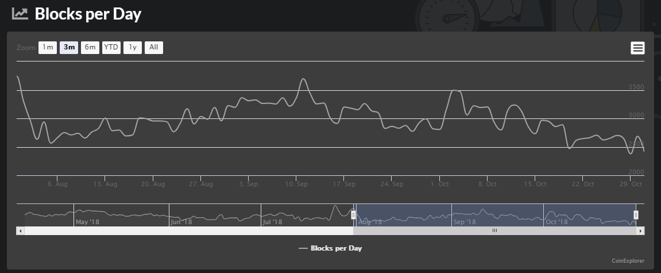Open the CoinExplorer credits link
Image resolution: width=661 pixels, height=273 pixels.
(x=628, y=261)
